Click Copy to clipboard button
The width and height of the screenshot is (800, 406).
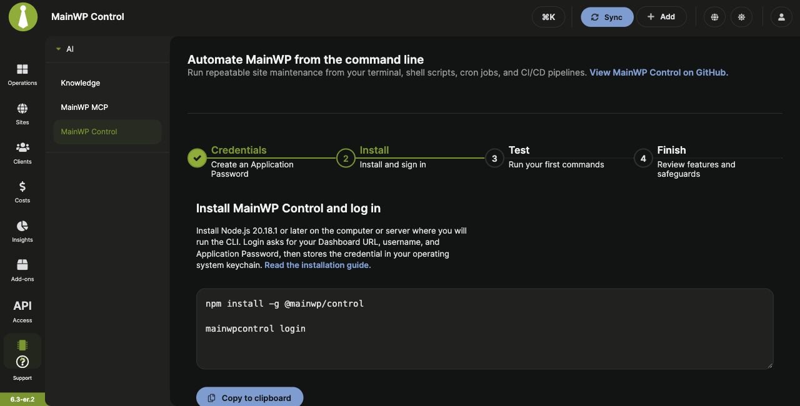pos(249,397)
